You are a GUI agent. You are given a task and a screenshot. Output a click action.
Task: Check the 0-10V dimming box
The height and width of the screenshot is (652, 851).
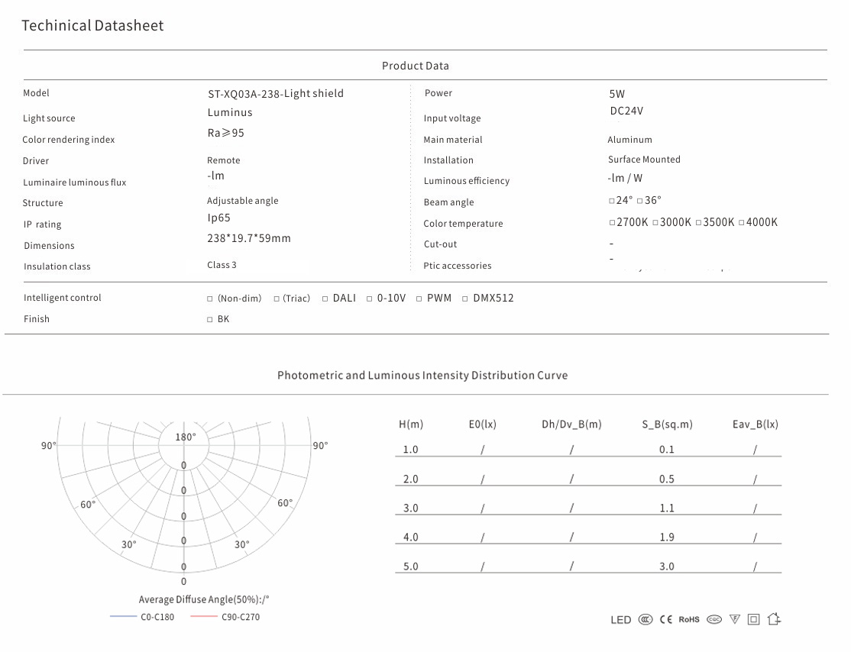370,299
